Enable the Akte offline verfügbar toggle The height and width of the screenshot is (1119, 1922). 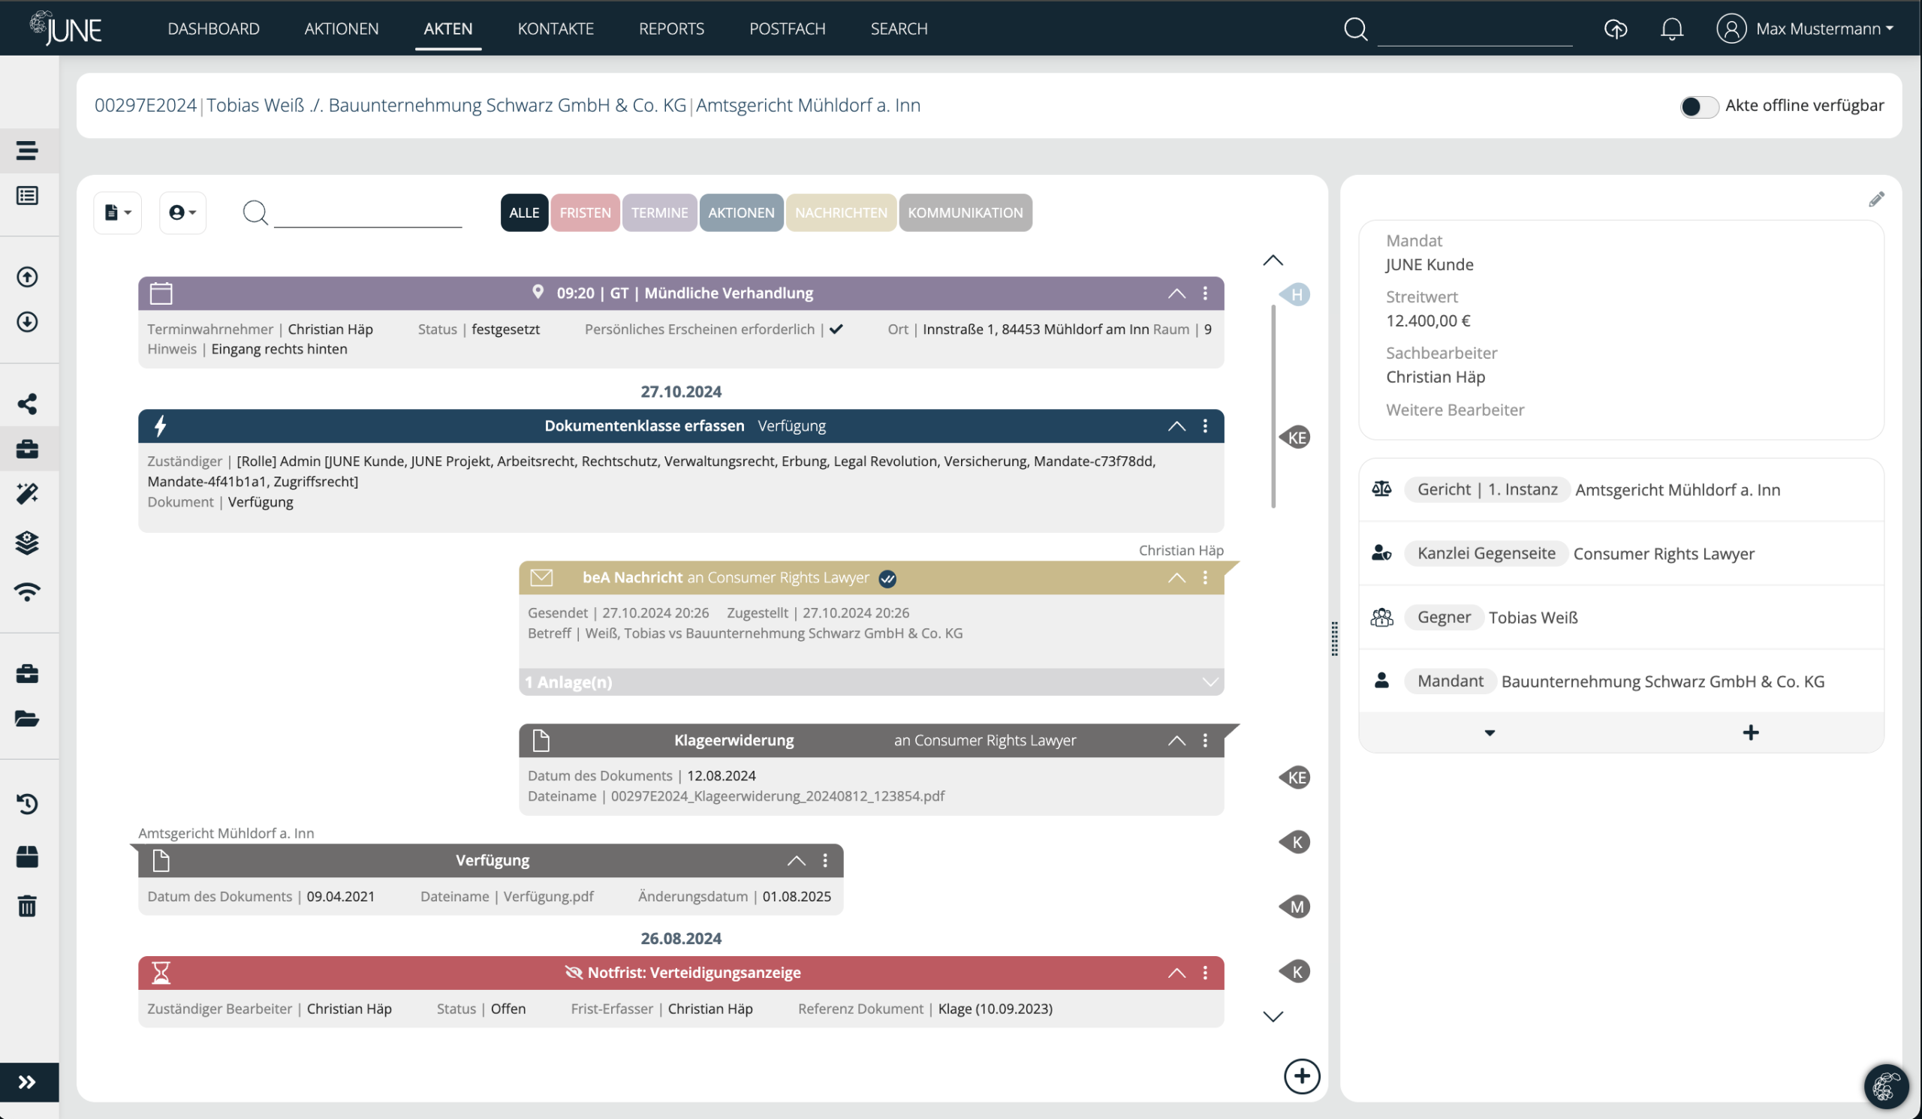(x=1699, y=107)
